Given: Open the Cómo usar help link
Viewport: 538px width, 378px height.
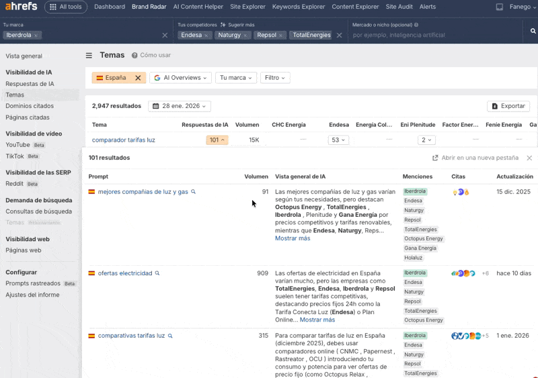Looking at the screenshot, I should (151, 55).
